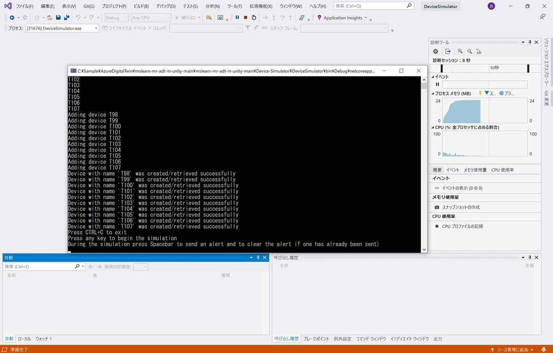Click the Navigate Backward arrow icon

(x=12, y=18)
